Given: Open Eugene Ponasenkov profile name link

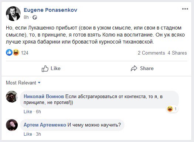Looking at the screenshot, I should tap(51, 10).
